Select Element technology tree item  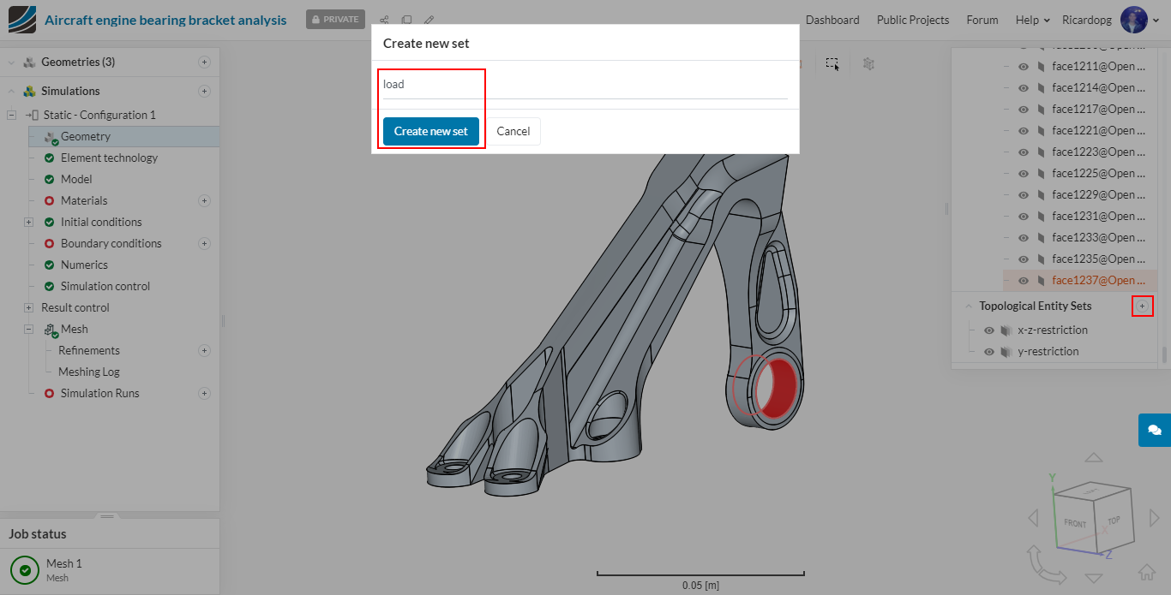click(x=109, y=158)
